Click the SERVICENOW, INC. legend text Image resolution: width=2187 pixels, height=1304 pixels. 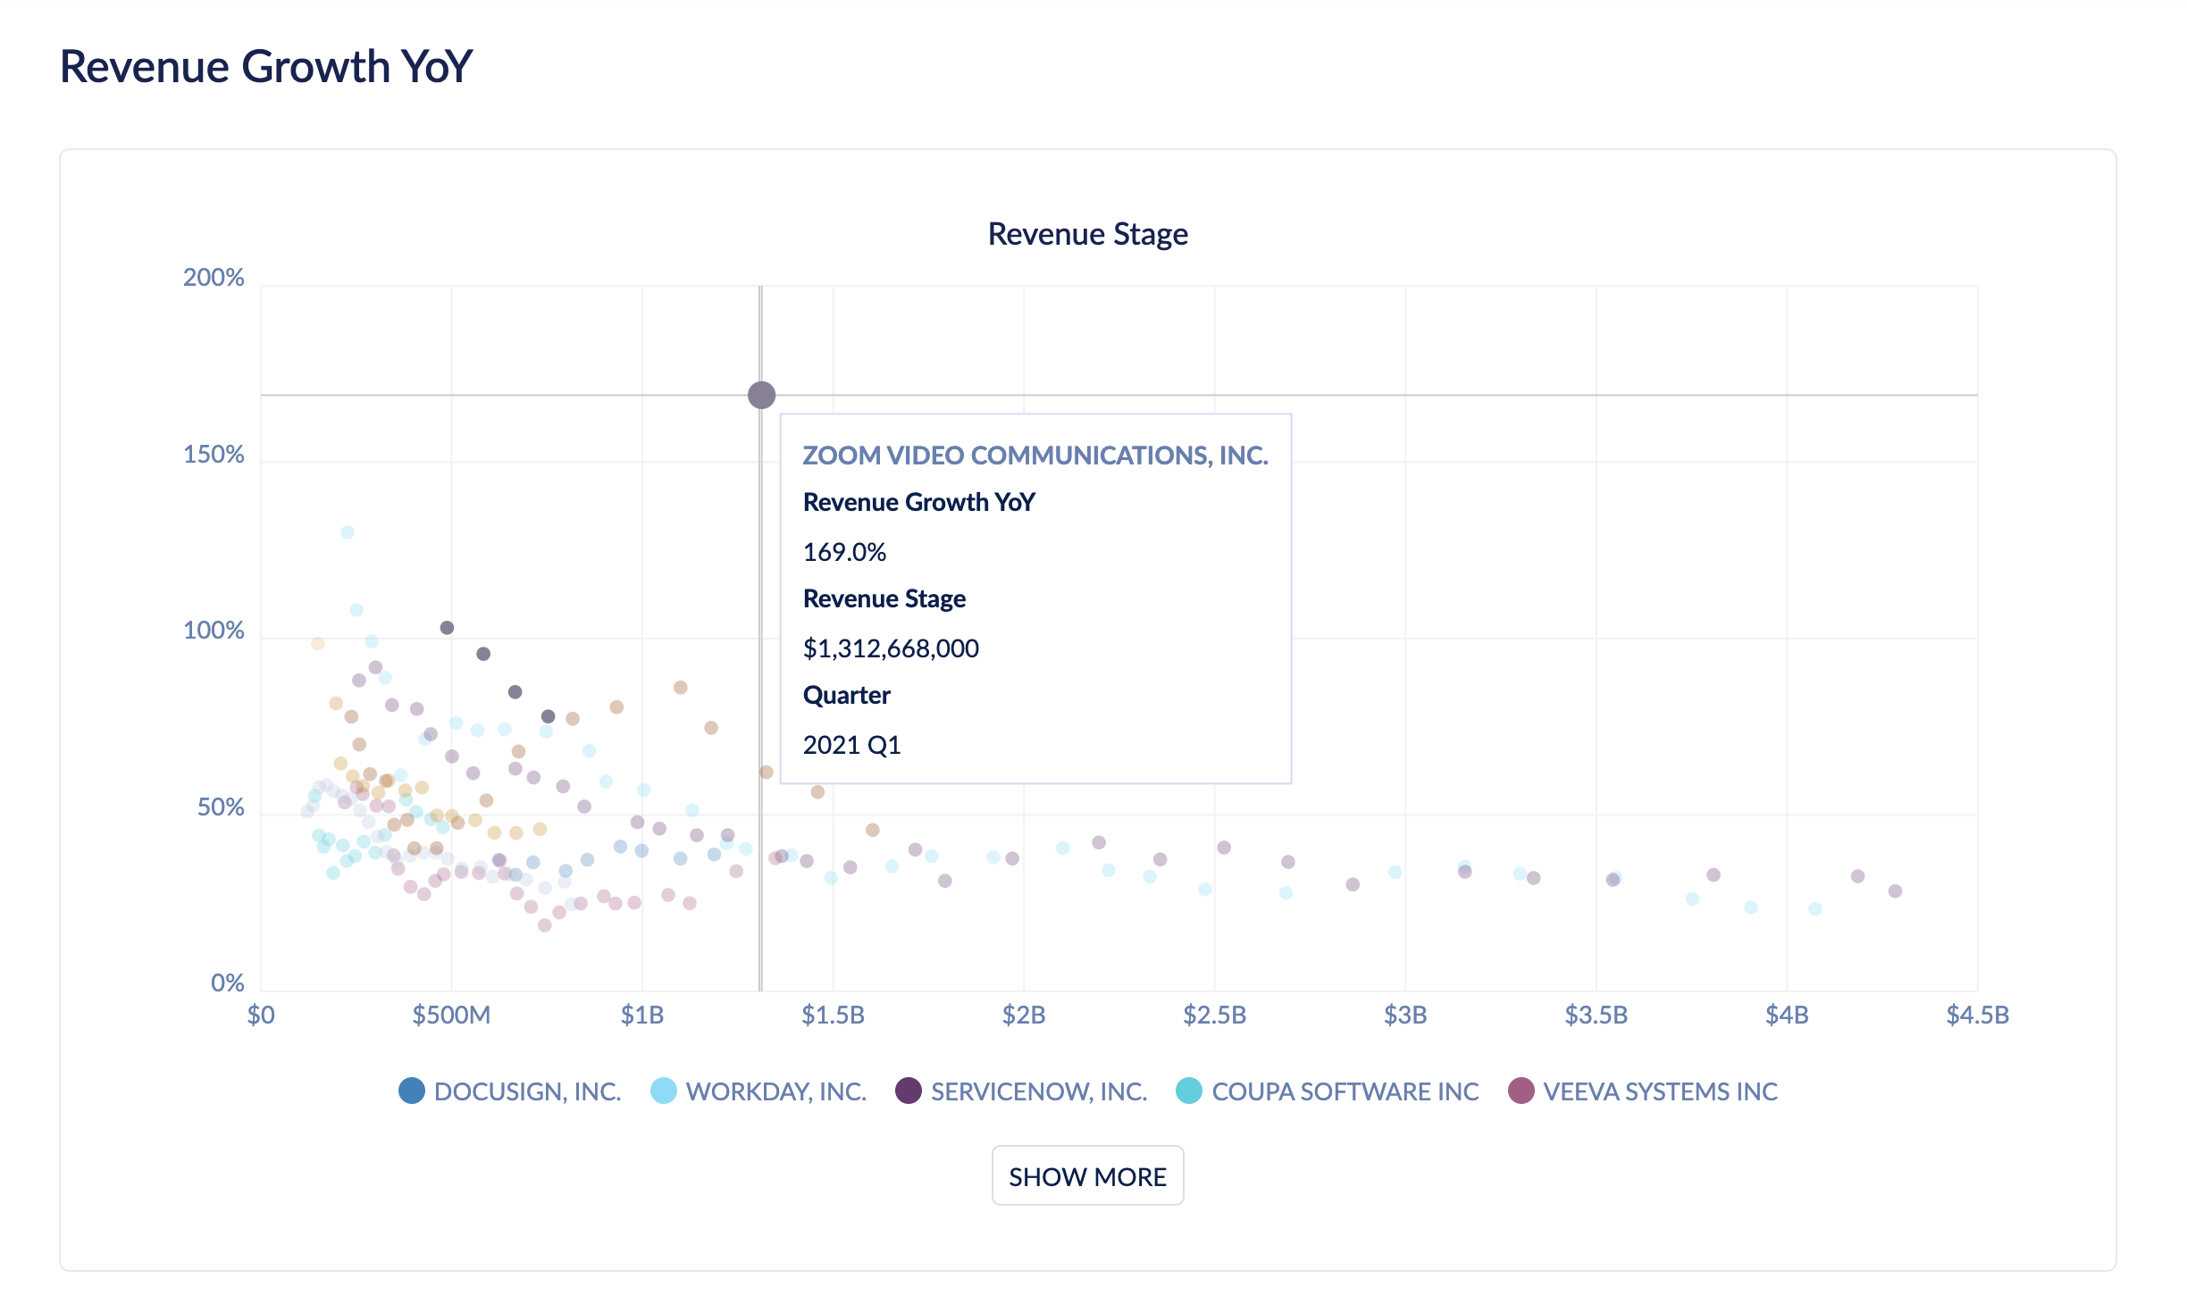1037,1091
